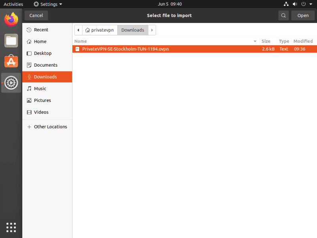Click the volume icon in top bar
The image size is (317, 238).
pos(295,4)
